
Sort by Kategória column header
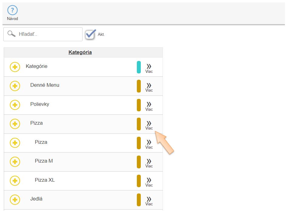tap(80, 52)
